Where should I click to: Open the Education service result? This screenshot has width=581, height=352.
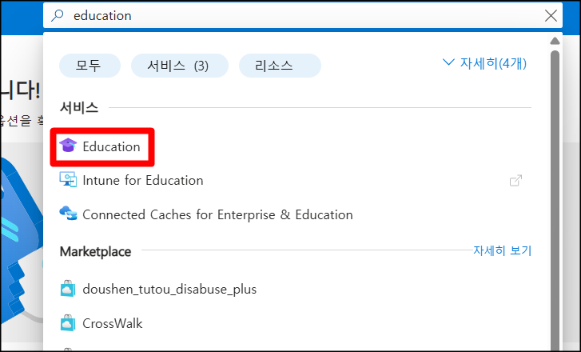[x=111, y=147]
